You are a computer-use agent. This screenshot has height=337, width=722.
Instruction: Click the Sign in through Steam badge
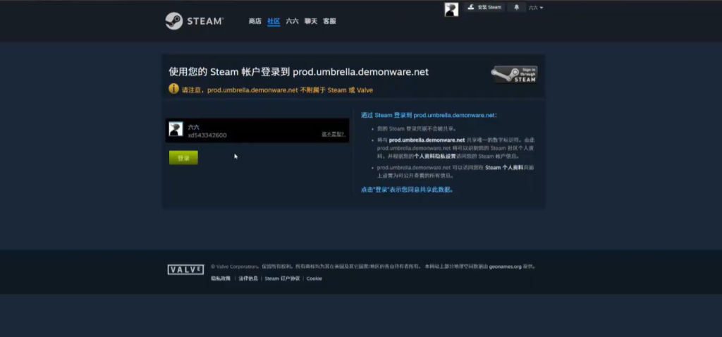514,75
